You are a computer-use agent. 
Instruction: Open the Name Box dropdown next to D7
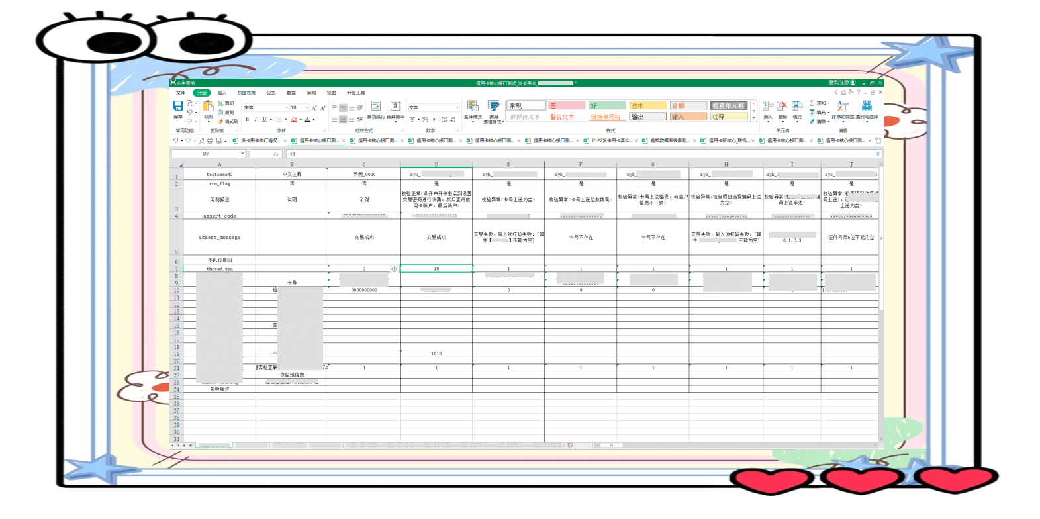tap(242, 154)
